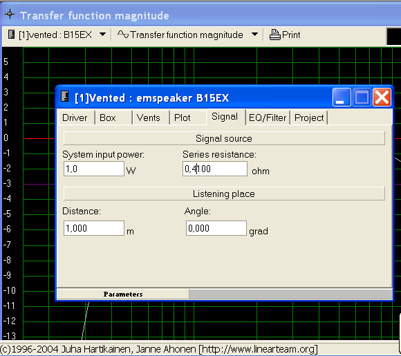Go to the Plot tab
Viewport: 401px width, 356px height.
182,118
